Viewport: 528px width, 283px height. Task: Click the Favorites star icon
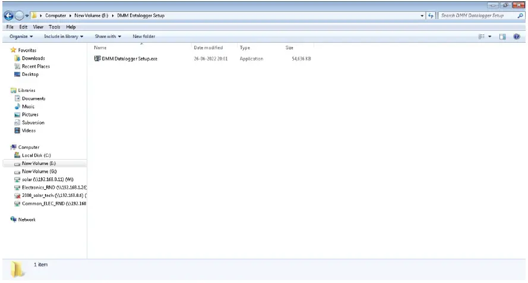[14, 50]
